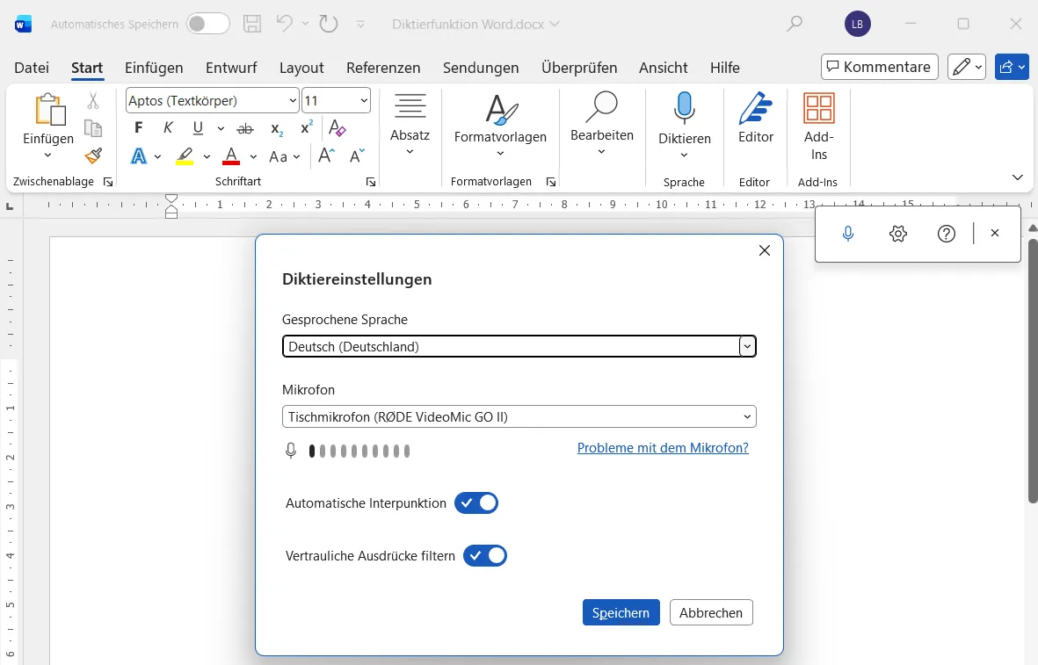This screenshot has width=1038, height=665.
Task: Open dictation settings gear icon
Action: coord(897,234)
